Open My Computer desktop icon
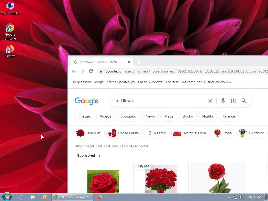The height and width of the screenshot is (201, 268). click(x=10, y=9)
